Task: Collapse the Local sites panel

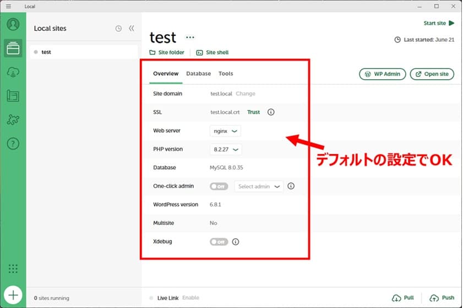Action: pyautogui.click(x=132, y=28)
